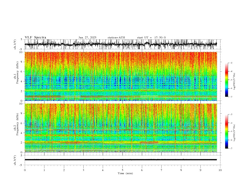Screen dimensions: 248x191
Task: Click time axis tick label "3"
Action: 83,170
